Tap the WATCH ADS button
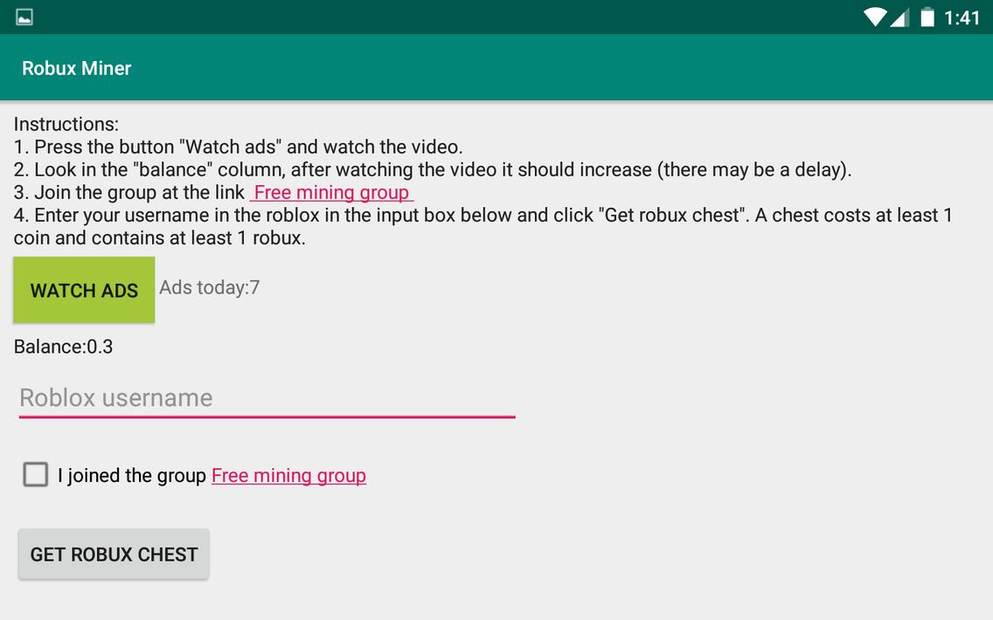The width and height of the screenshot is (993, 620). pos(84,290)
